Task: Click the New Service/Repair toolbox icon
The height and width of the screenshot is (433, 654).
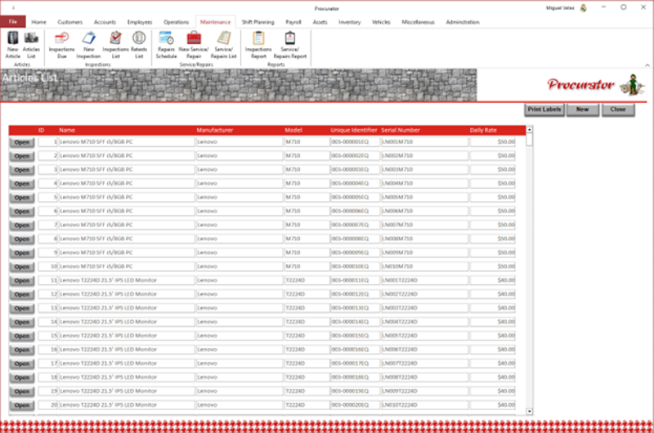Action: tap(194, 42)
